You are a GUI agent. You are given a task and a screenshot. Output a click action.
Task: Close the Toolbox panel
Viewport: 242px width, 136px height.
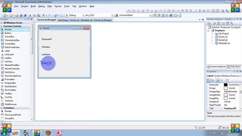(31, 19)
